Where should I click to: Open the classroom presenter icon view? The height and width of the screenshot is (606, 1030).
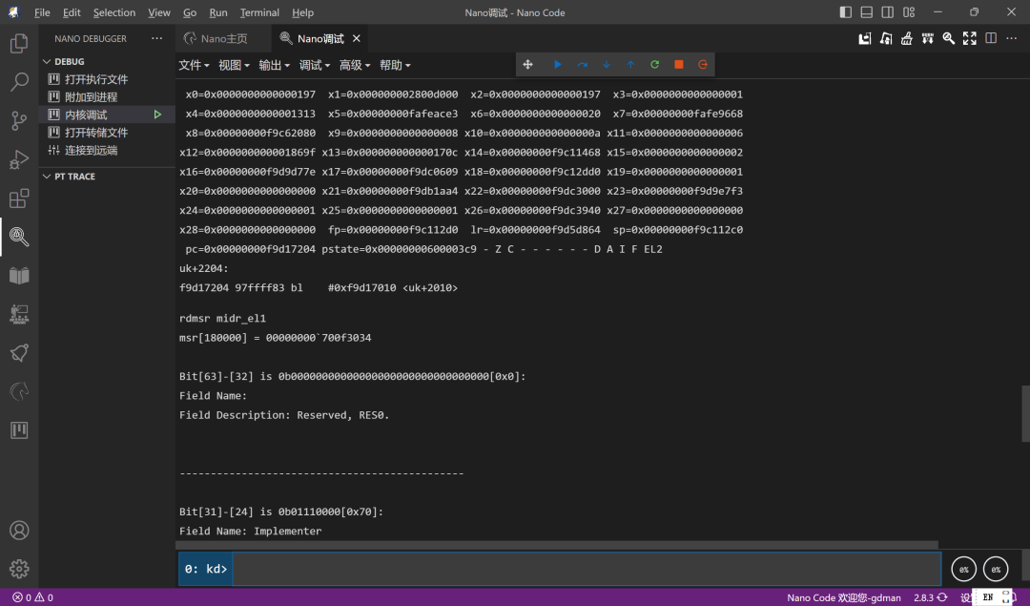coord(19,314)
